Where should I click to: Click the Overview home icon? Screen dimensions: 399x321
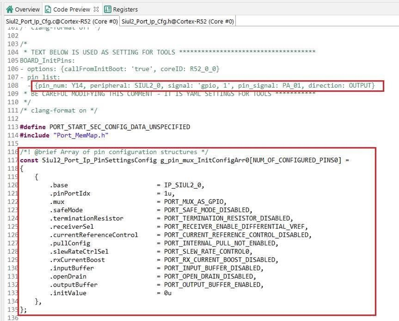tap(10, 9)
